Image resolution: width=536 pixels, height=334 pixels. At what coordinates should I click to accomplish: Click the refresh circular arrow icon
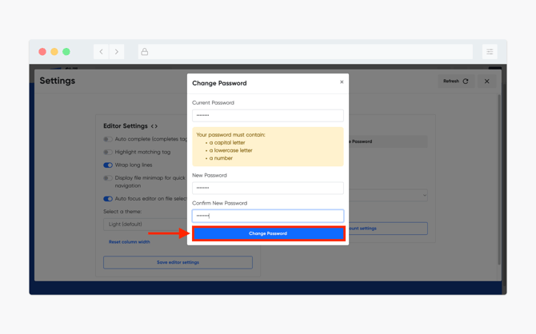coord(466,82)
